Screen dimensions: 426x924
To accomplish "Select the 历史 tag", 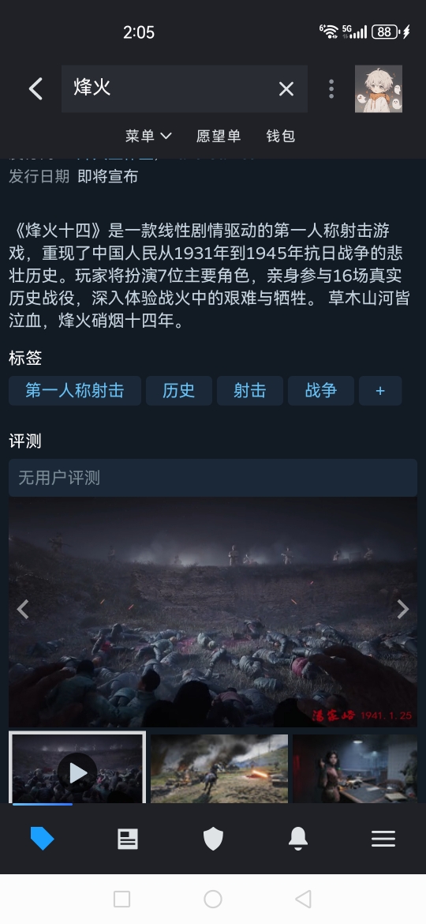I will point(179,391).
